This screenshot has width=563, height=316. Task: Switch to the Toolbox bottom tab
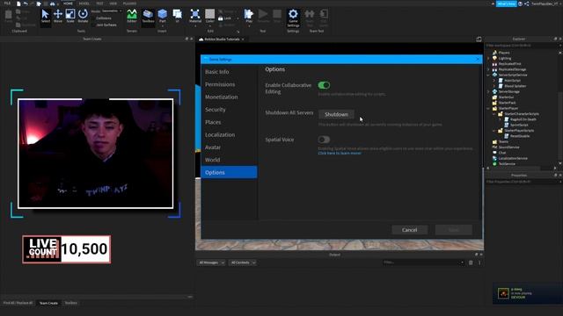click(x=70, y=303)
